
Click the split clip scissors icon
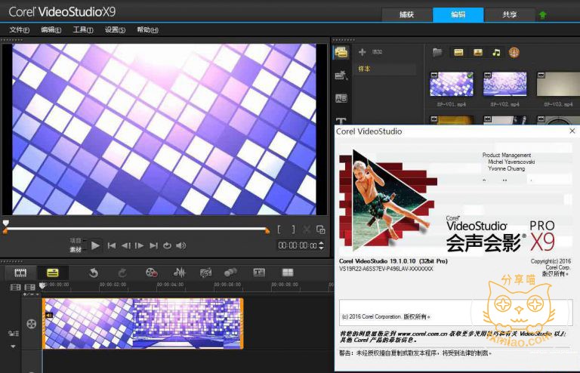click(x=307, y=230)
